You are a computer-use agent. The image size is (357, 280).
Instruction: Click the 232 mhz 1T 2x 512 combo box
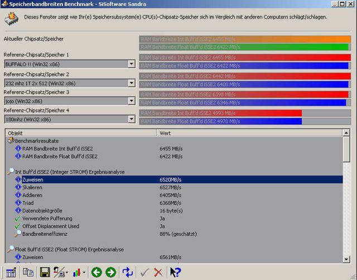pos(70,83)
